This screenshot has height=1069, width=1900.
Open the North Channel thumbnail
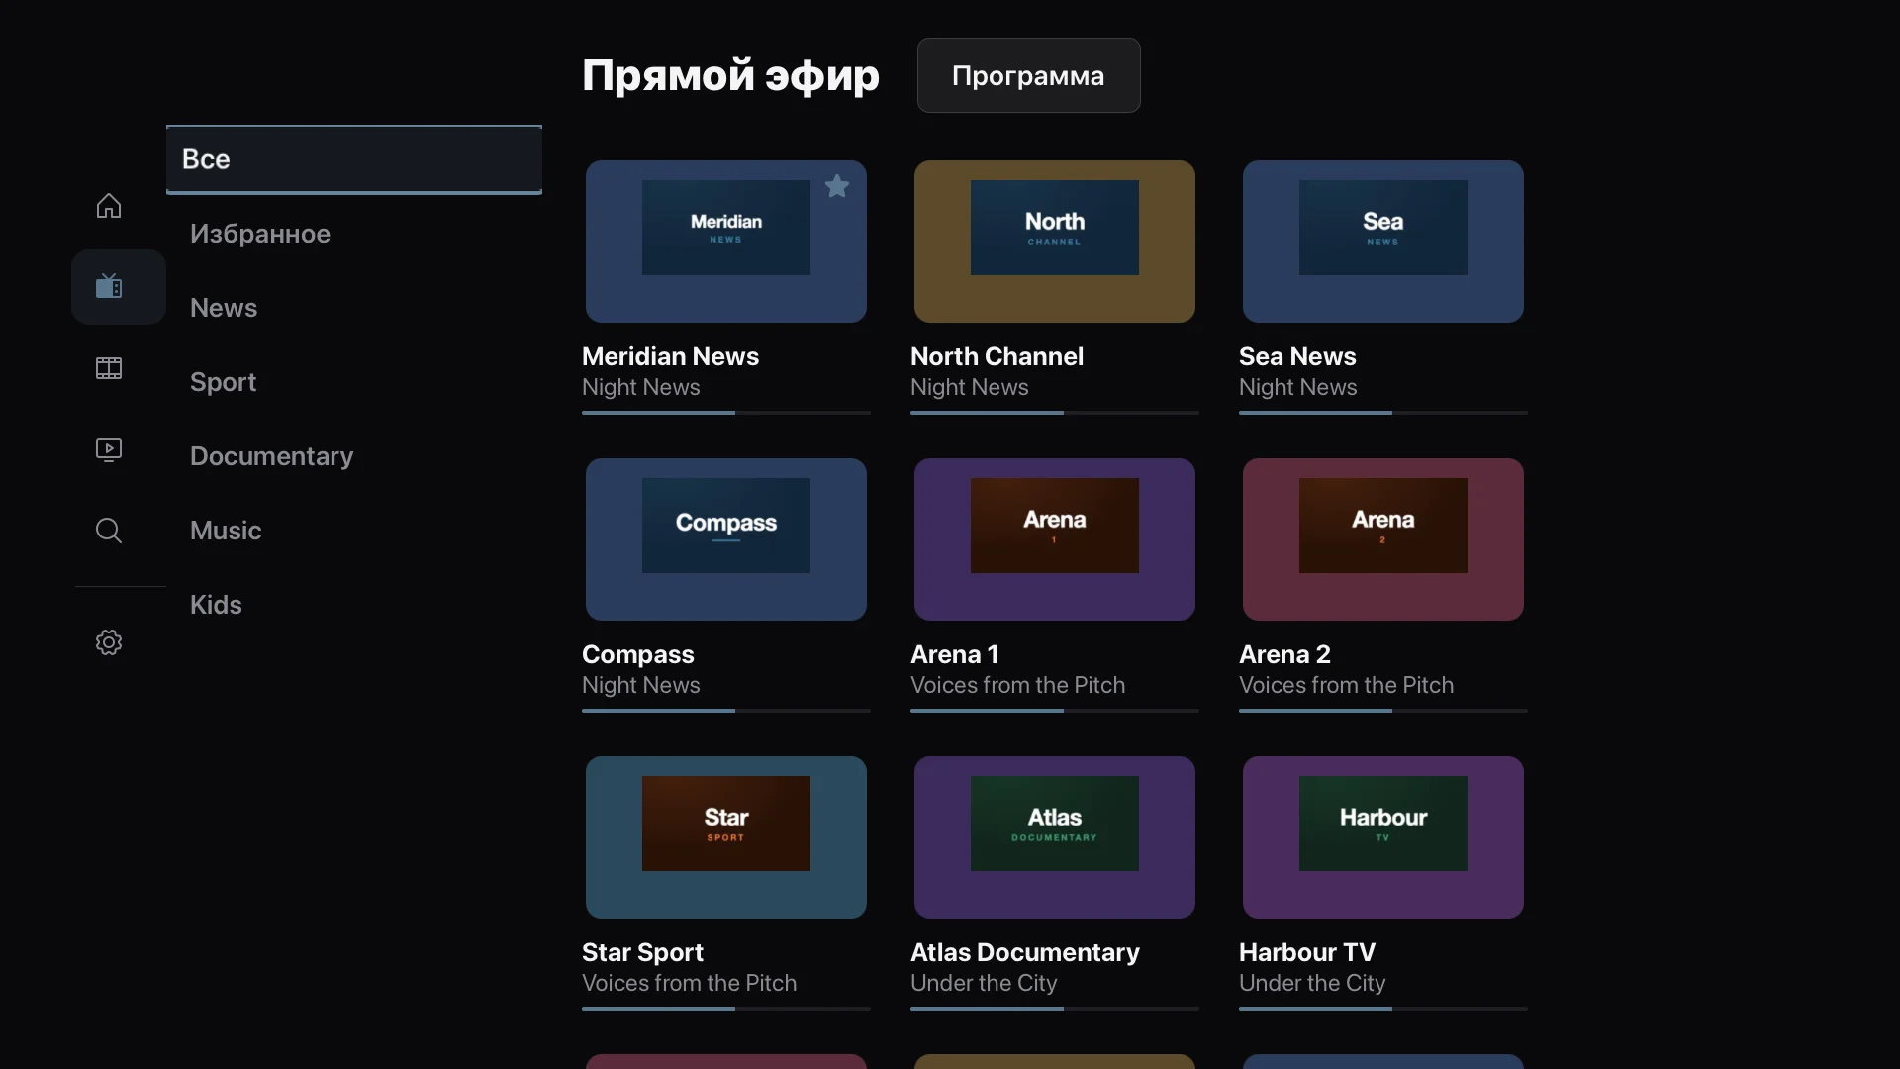click(1055, 242)
